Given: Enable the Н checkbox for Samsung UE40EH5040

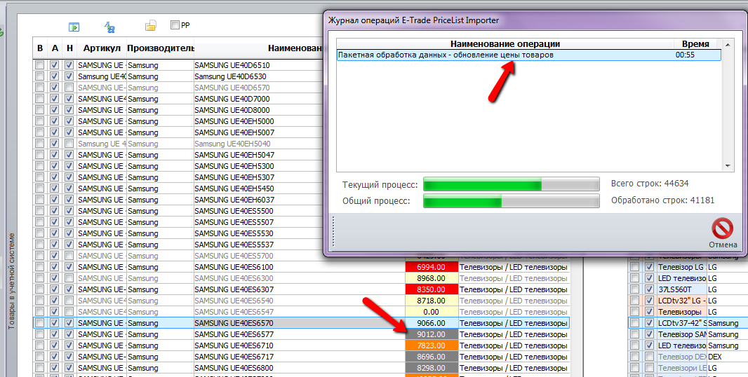Looking at the screenshot, I should (x=69, y=144).
